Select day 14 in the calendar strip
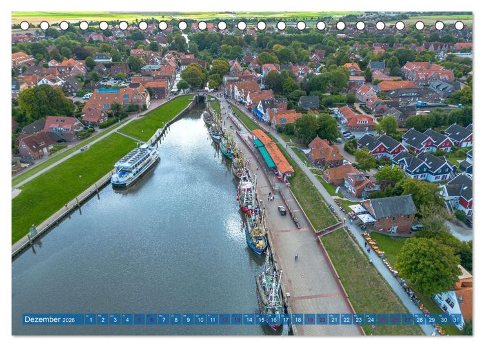This screenshot has width=484, height=347. click(249, 319)
